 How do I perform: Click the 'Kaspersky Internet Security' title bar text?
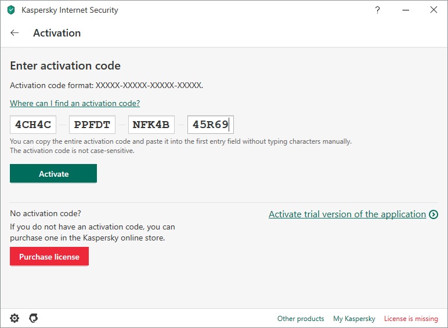point(70,10)
